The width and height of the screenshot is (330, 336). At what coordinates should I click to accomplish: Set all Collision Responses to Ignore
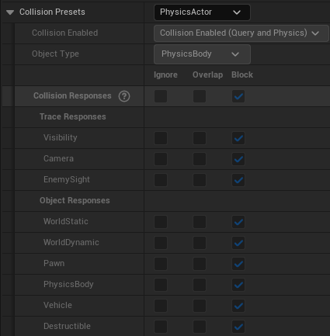tap(161, 96)
